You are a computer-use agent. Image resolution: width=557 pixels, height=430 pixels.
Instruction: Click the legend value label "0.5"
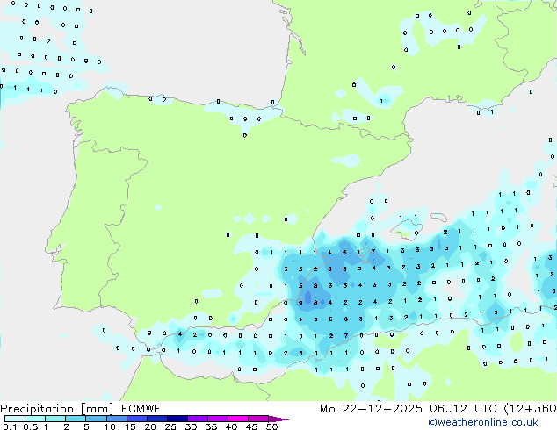(x=31, y=426)
